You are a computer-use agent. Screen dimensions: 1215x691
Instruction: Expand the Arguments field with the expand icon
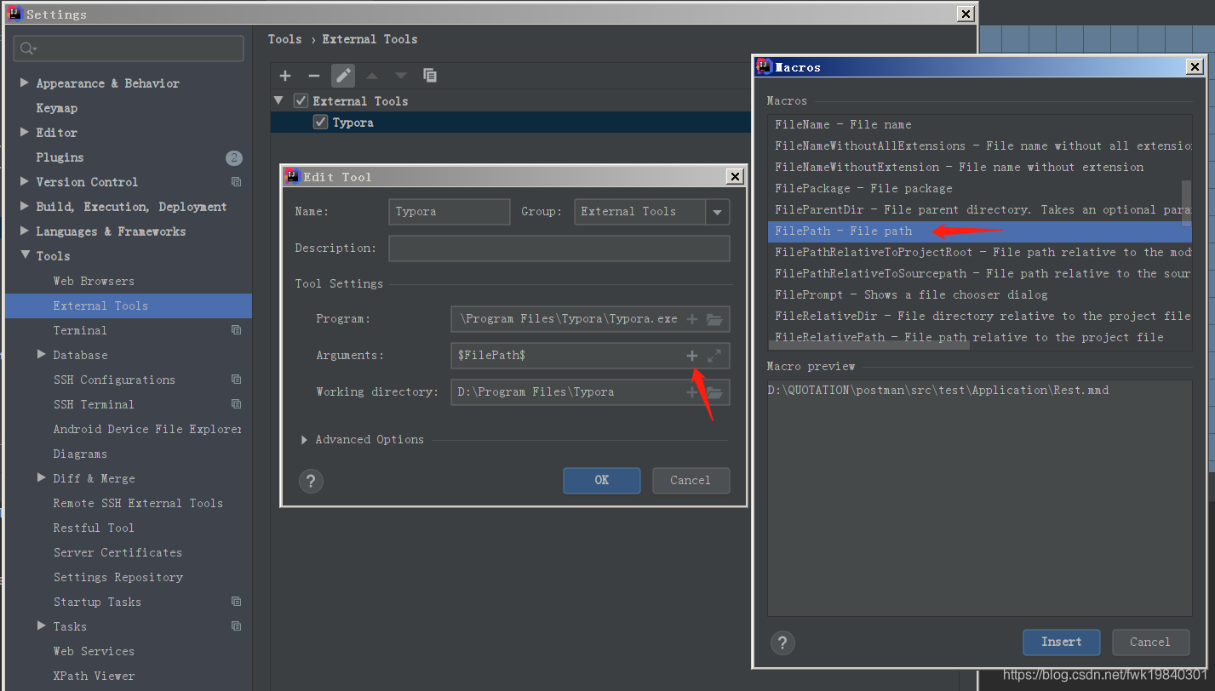point(715,355)
